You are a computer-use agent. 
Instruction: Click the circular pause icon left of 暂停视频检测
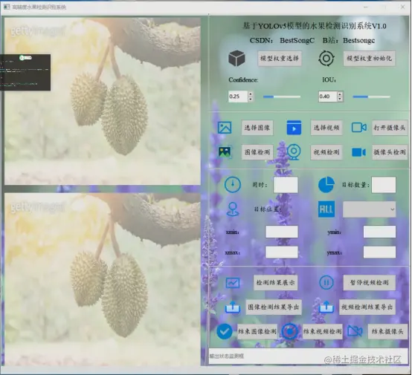point(326,283)
